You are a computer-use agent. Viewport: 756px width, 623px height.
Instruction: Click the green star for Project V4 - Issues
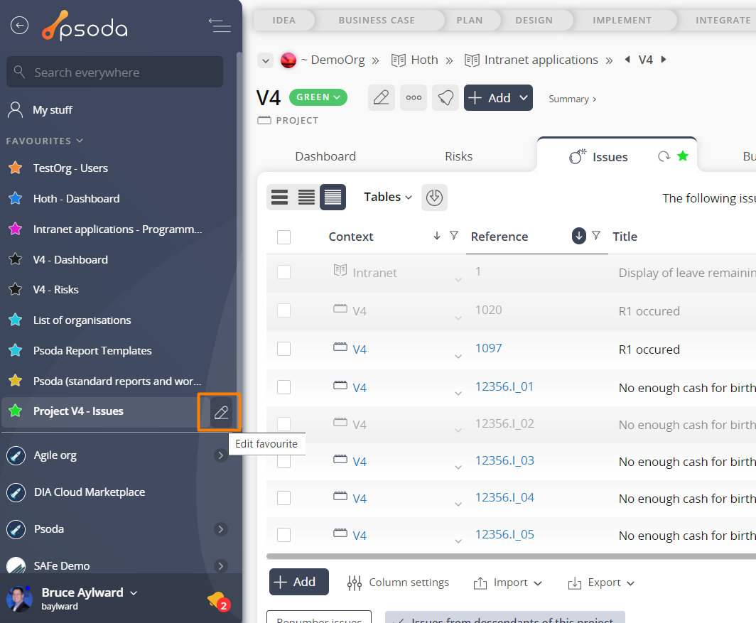coord(16,411)
